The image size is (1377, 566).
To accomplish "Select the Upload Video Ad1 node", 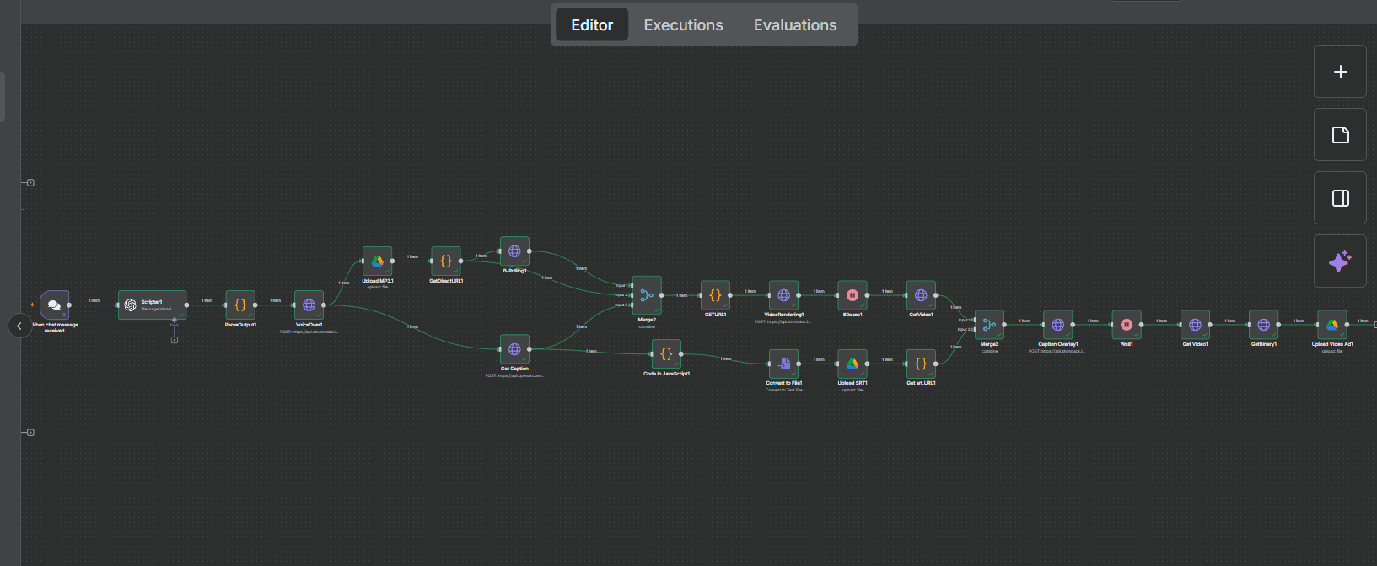I will 1332,325.
